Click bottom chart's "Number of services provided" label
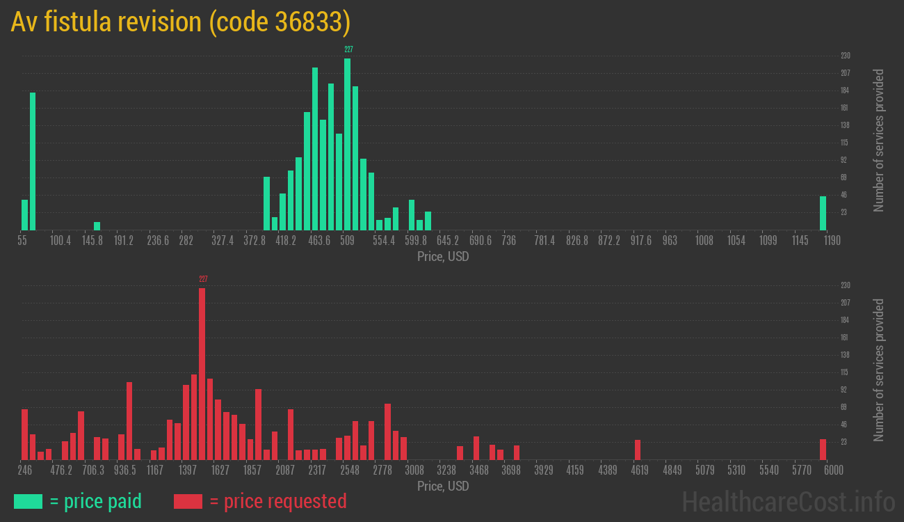This screenshot has height=522, width=904. coord(879,370)
